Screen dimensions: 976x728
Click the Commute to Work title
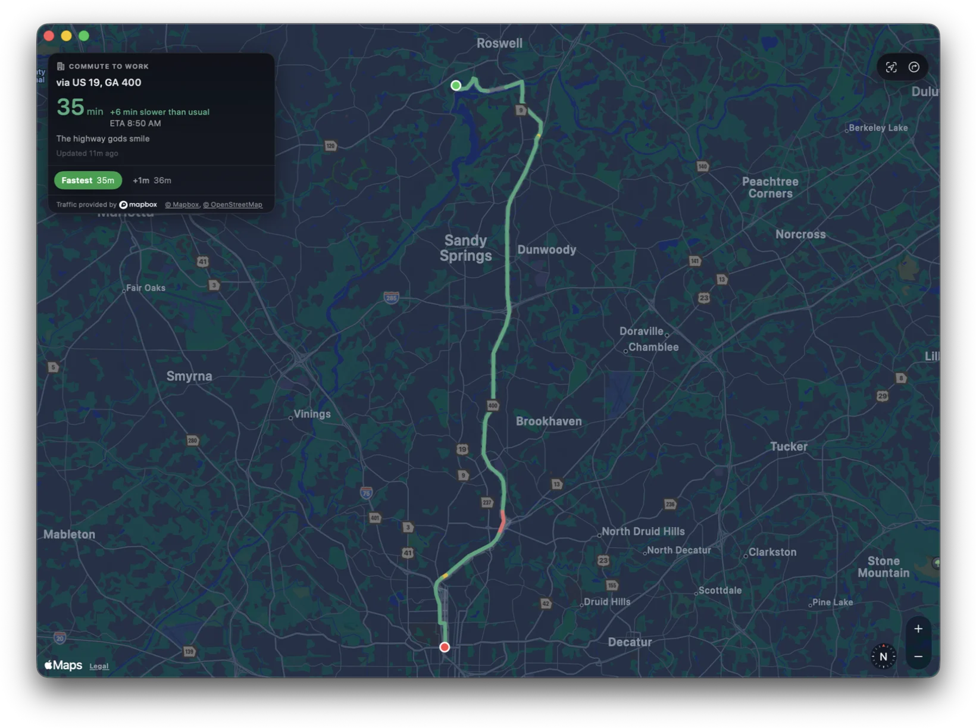(109, 67)
